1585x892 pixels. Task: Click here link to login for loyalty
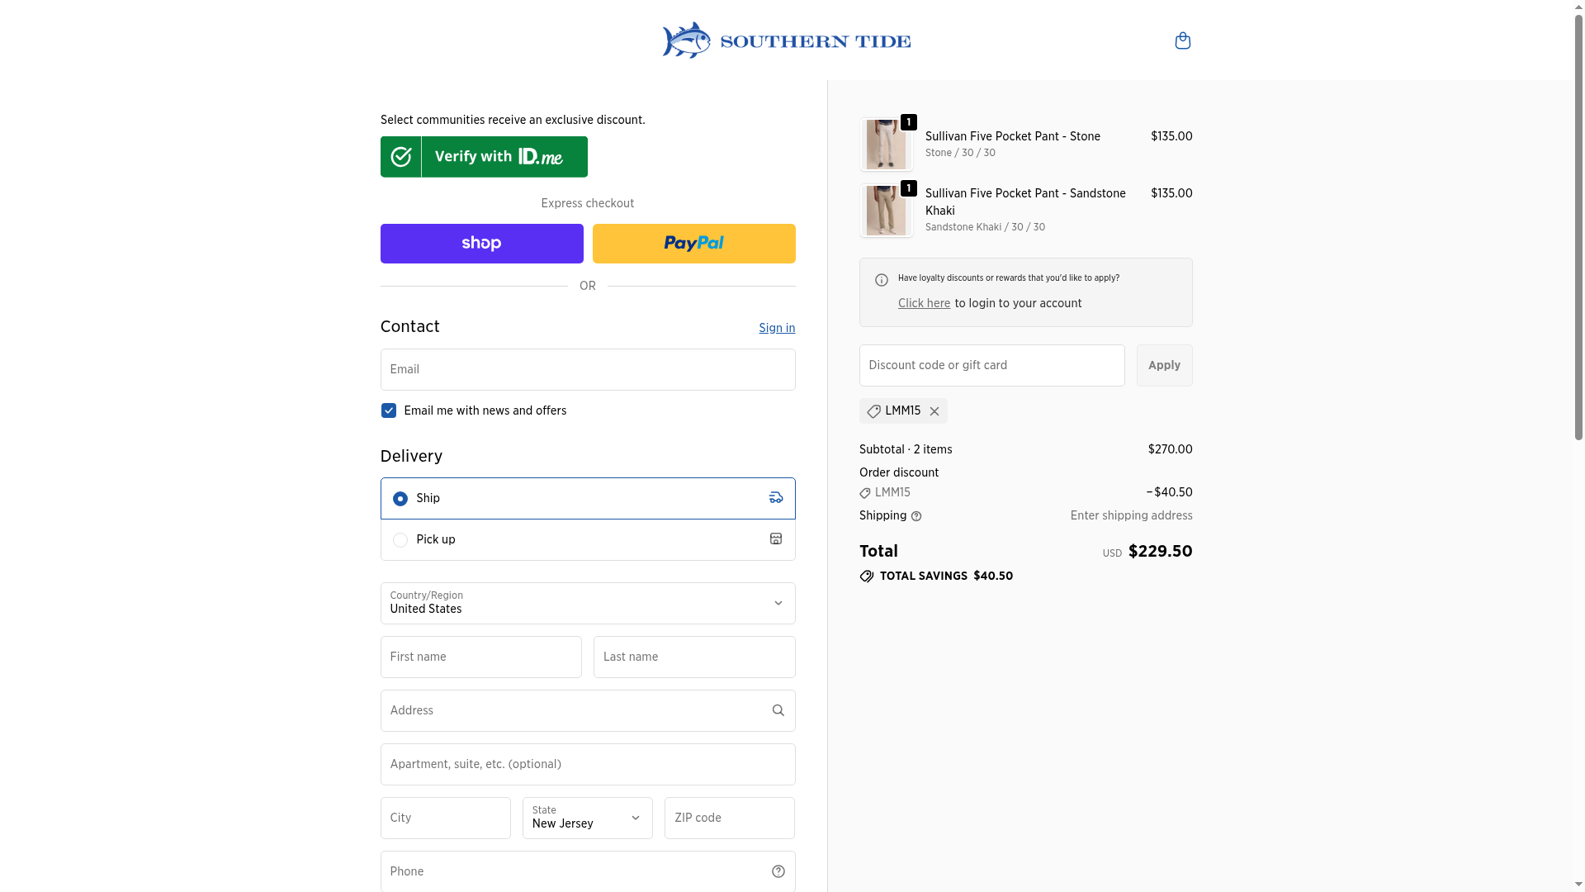(924, 303)
